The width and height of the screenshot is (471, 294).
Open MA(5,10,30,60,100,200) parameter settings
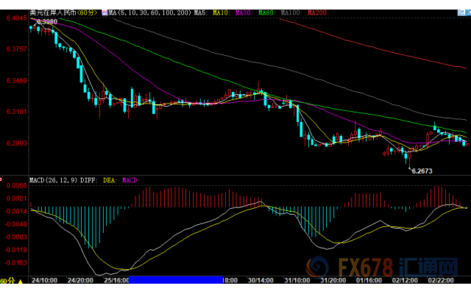pyautogui.click(x=150, y=12)
